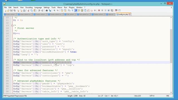Click the Open file toolbar icon
The height and width of the screenshot is (100, 178).
click(x=8, y=11)
